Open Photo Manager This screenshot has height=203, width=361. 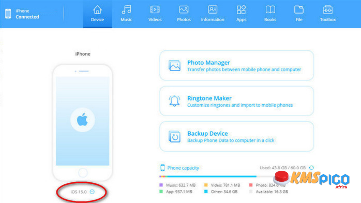[237, 65]
